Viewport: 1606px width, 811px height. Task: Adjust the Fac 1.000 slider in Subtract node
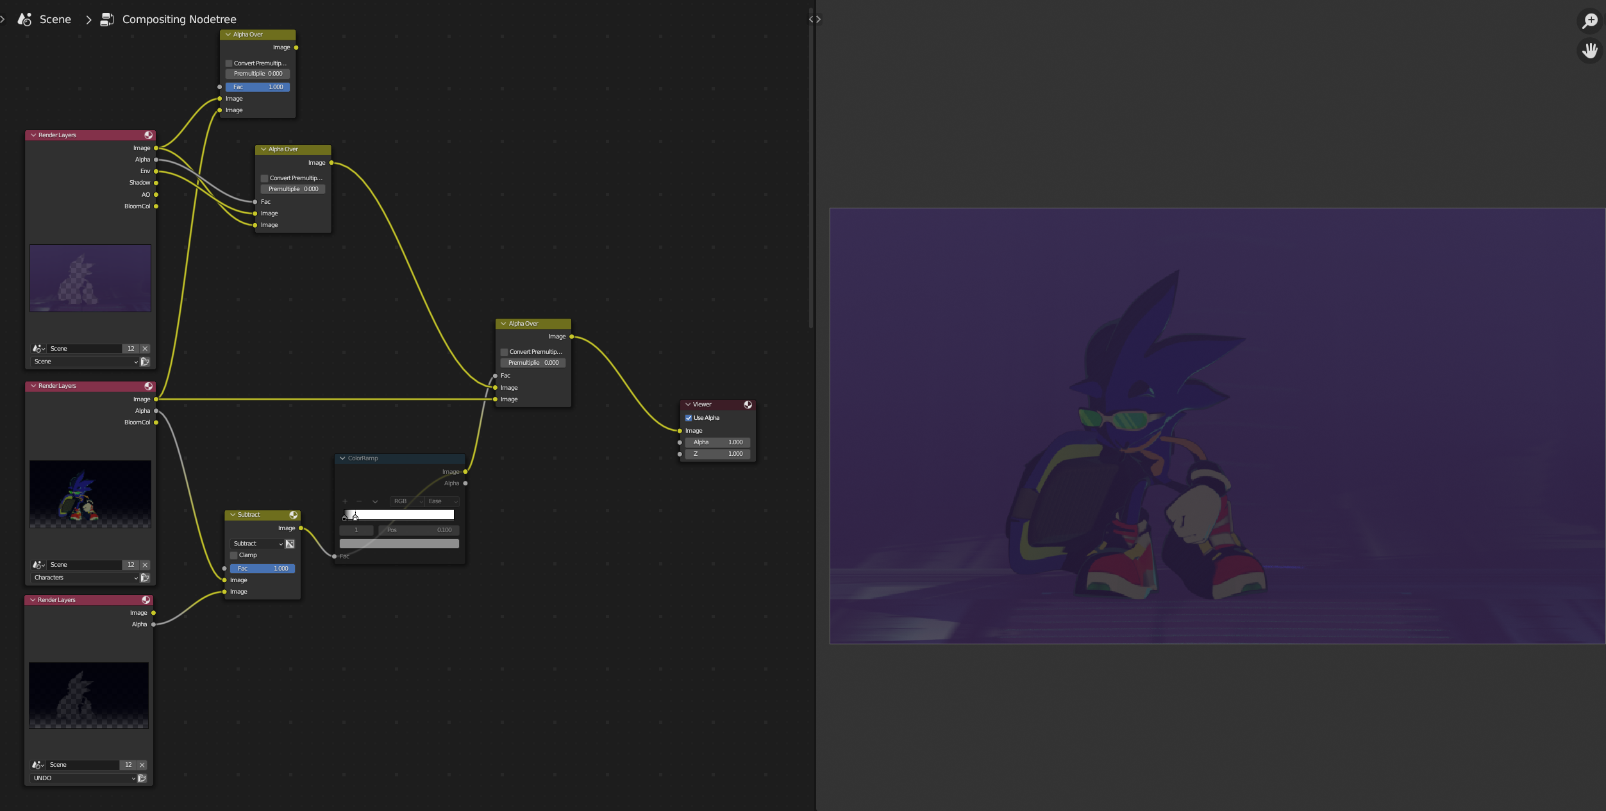click(262, 569)
